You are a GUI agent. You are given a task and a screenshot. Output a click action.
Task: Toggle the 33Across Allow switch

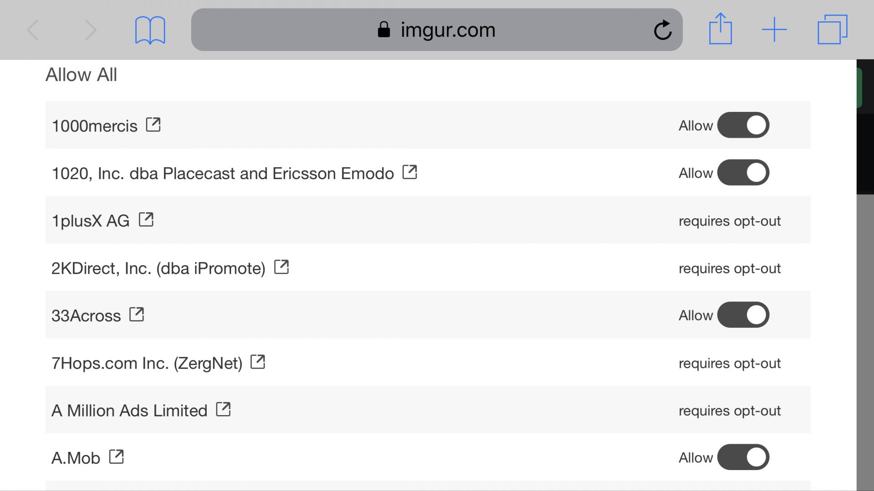(743, 315)
